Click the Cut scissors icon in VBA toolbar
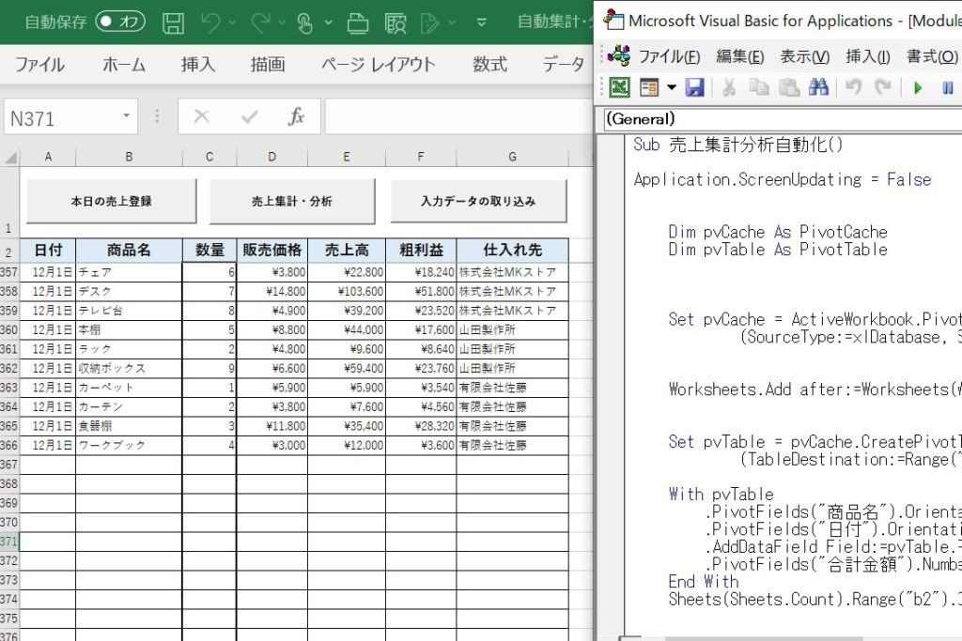The height and width of the screenshot is (641, 962). point(729,87)
